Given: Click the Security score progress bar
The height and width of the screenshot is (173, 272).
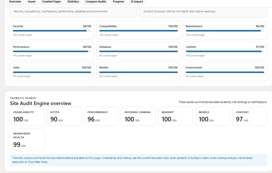Looking at the screenshot, I should [x=52, y=31].
